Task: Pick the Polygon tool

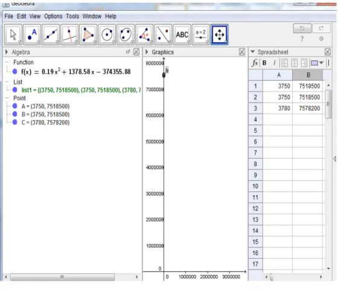Action: (x=88, y=35)
